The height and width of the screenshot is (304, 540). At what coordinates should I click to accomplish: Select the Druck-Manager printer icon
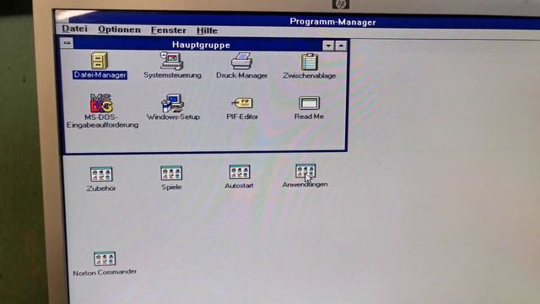[x=242, y=62]
